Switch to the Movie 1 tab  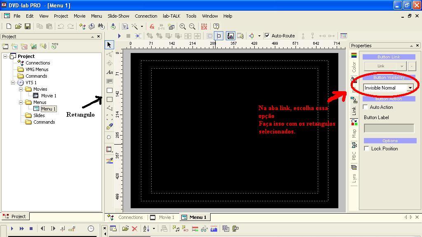(162, 217)
